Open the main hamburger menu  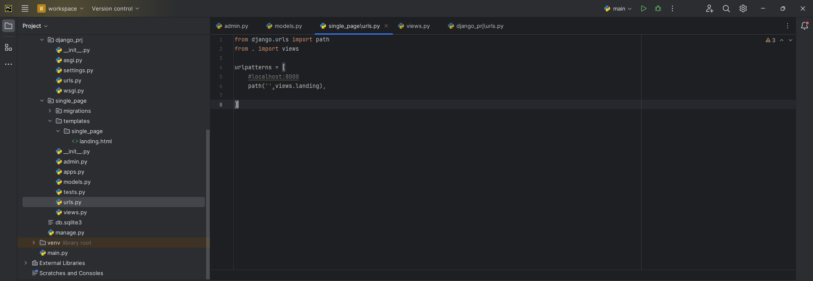(x=25, y=8)
